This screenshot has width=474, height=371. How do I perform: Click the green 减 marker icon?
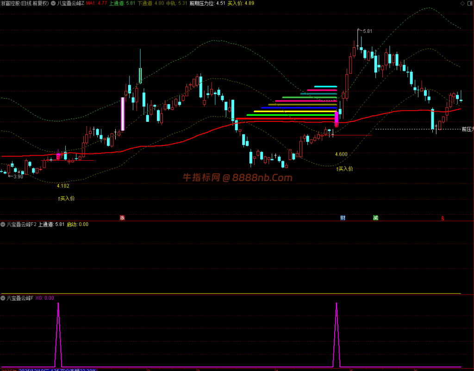(375, 218)
